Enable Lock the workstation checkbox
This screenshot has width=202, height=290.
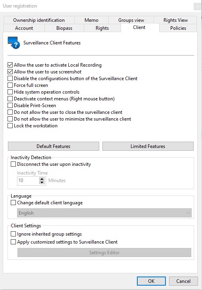tap(10, 126)
